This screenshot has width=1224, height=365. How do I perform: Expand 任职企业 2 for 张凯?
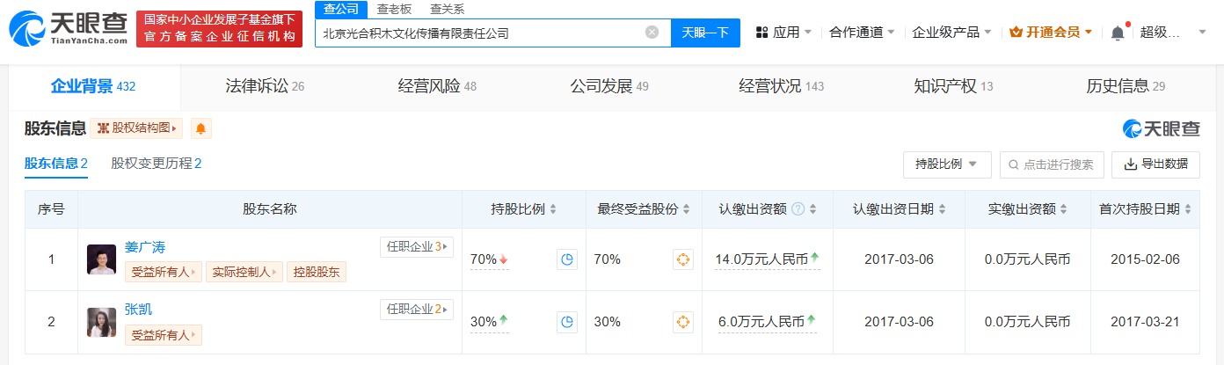pos(416,310)
